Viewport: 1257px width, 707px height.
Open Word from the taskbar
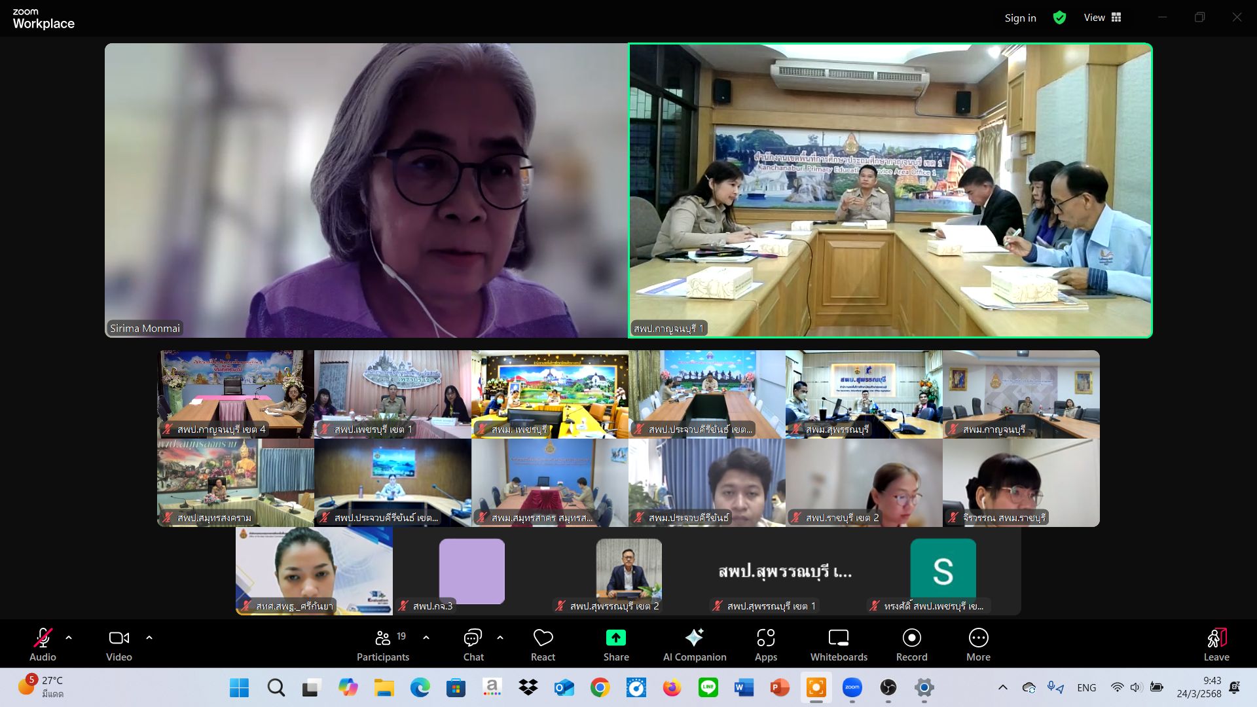tap(744, 687)
